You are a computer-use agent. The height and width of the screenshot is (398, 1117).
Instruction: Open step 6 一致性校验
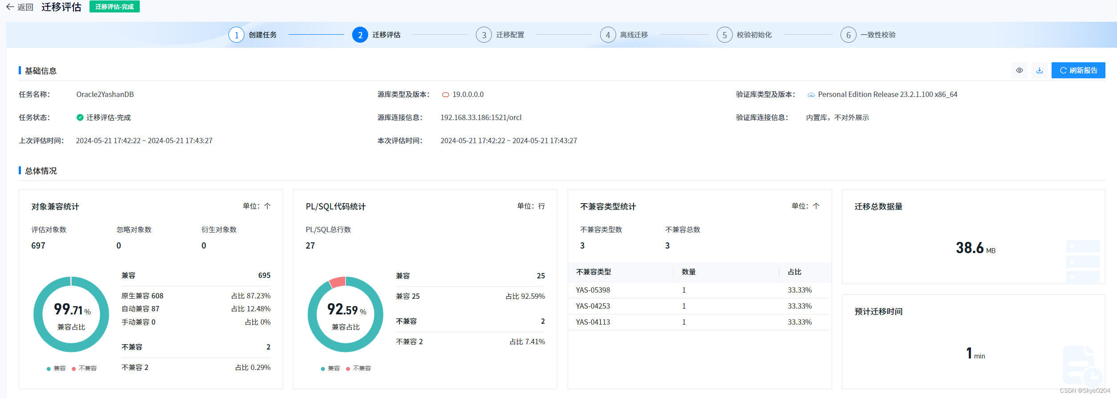868,35
